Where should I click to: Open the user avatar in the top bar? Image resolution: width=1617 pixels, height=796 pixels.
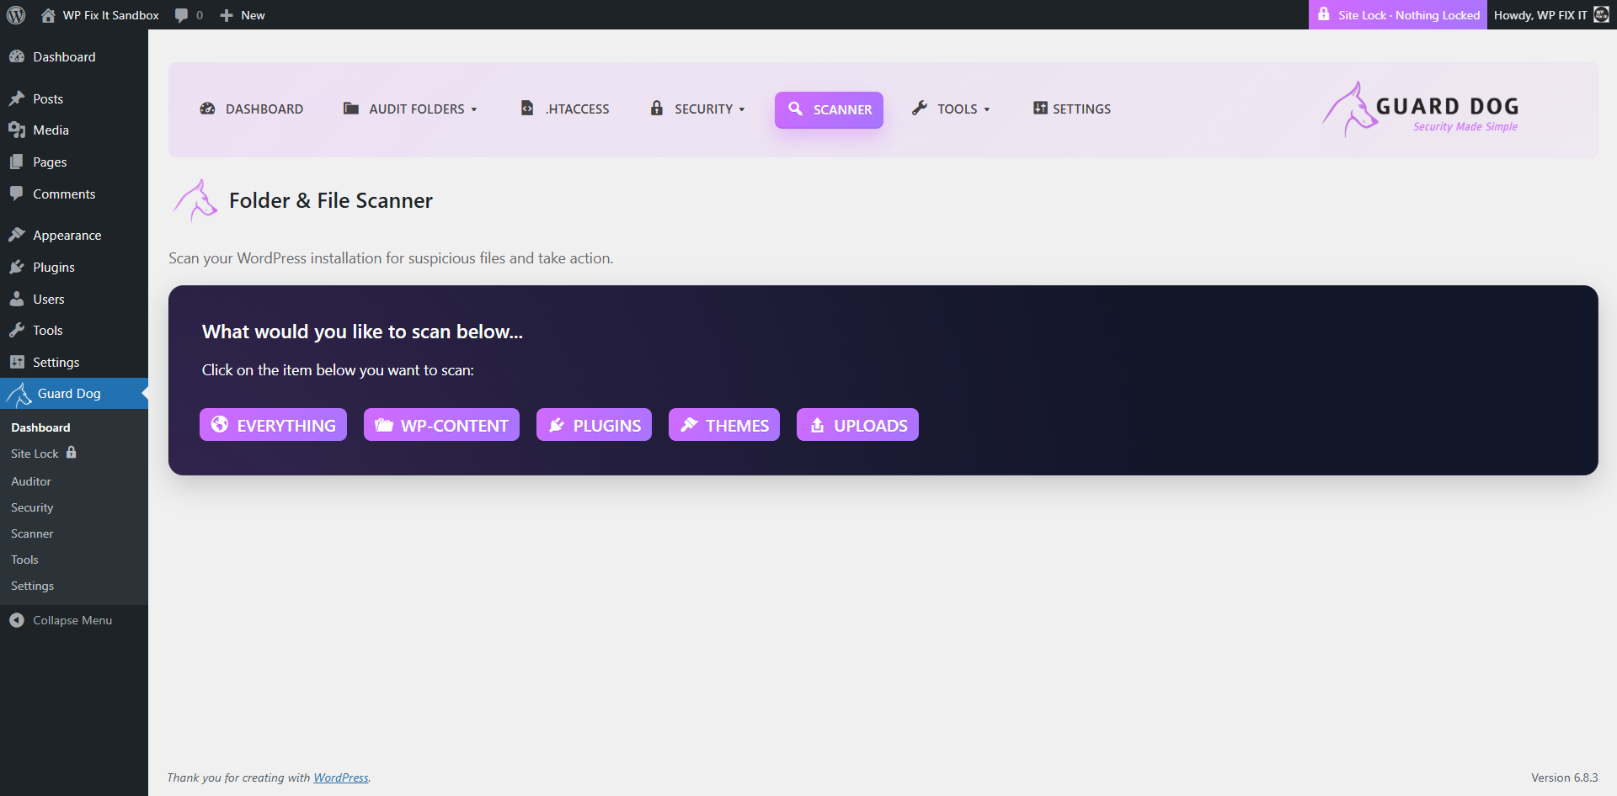1601,15
